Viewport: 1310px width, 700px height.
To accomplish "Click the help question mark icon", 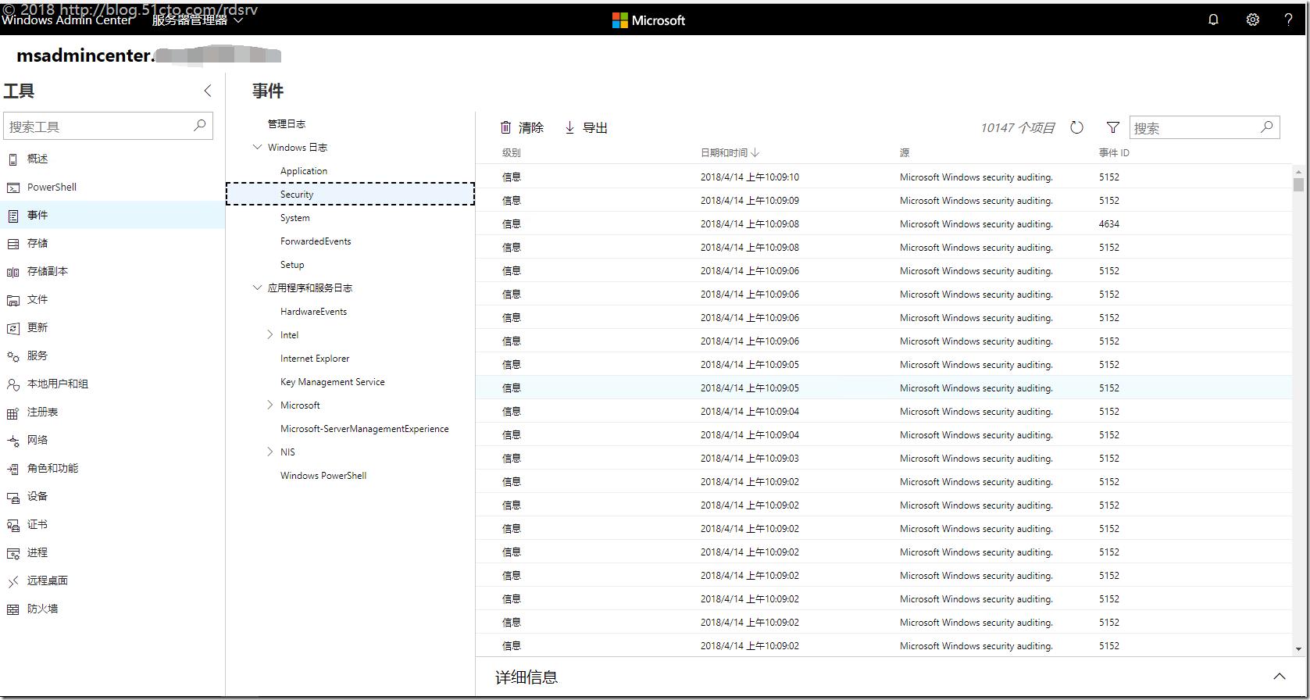I will 1288,20.
